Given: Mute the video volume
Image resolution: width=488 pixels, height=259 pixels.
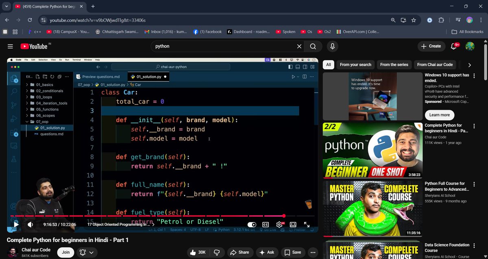Looking at the screenshot, I should 30,224.
